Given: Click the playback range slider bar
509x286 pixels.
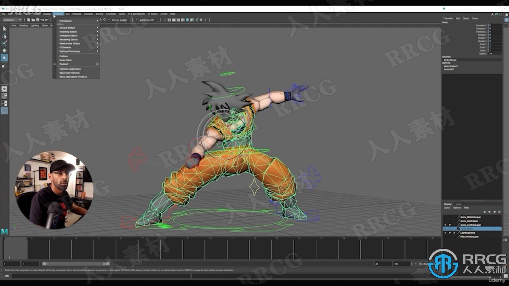Looking at the screenshot, I should coord(76,264).
